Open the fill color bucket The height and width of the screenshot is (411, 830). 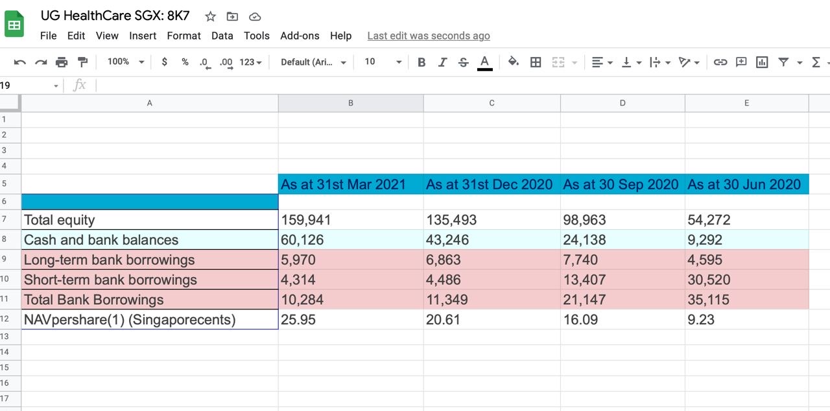tap(514, 62)
